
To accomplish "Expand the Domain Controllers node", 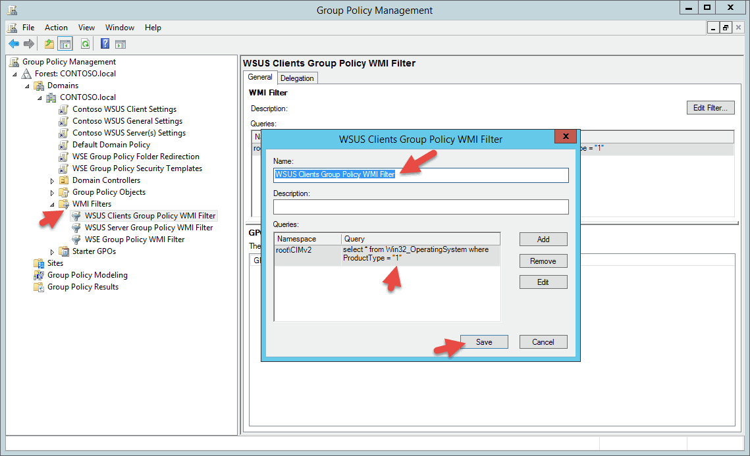I will (52, 181).
